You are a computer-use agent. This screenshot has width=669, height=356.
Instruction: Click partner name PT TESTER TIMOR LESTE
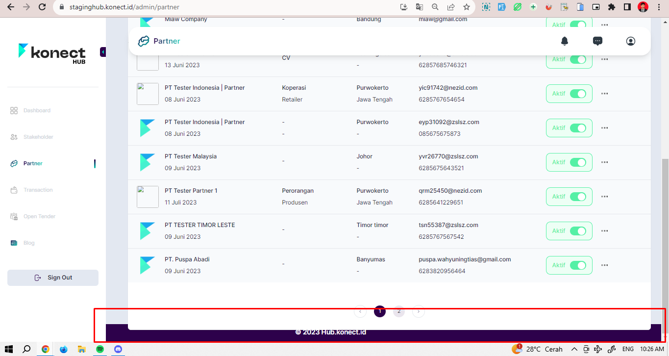[199, 225]
